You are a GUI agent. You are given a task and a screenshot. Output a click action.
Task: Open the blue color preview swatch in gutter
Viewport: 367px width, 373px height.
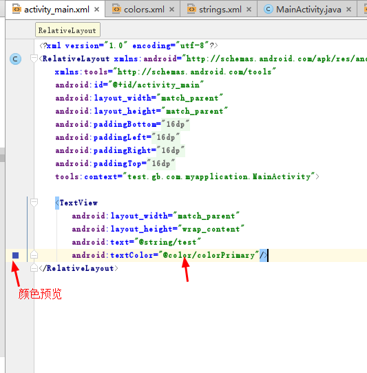point(15,255)
